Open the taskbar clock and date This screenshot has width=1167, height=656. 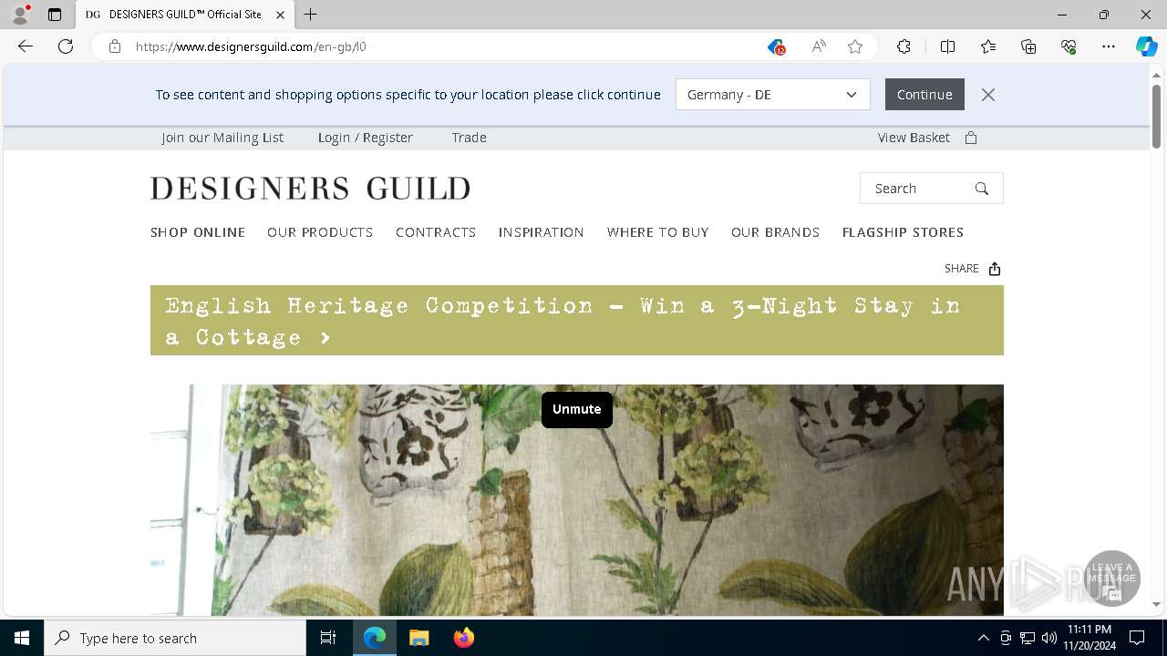click(1089, 638)
